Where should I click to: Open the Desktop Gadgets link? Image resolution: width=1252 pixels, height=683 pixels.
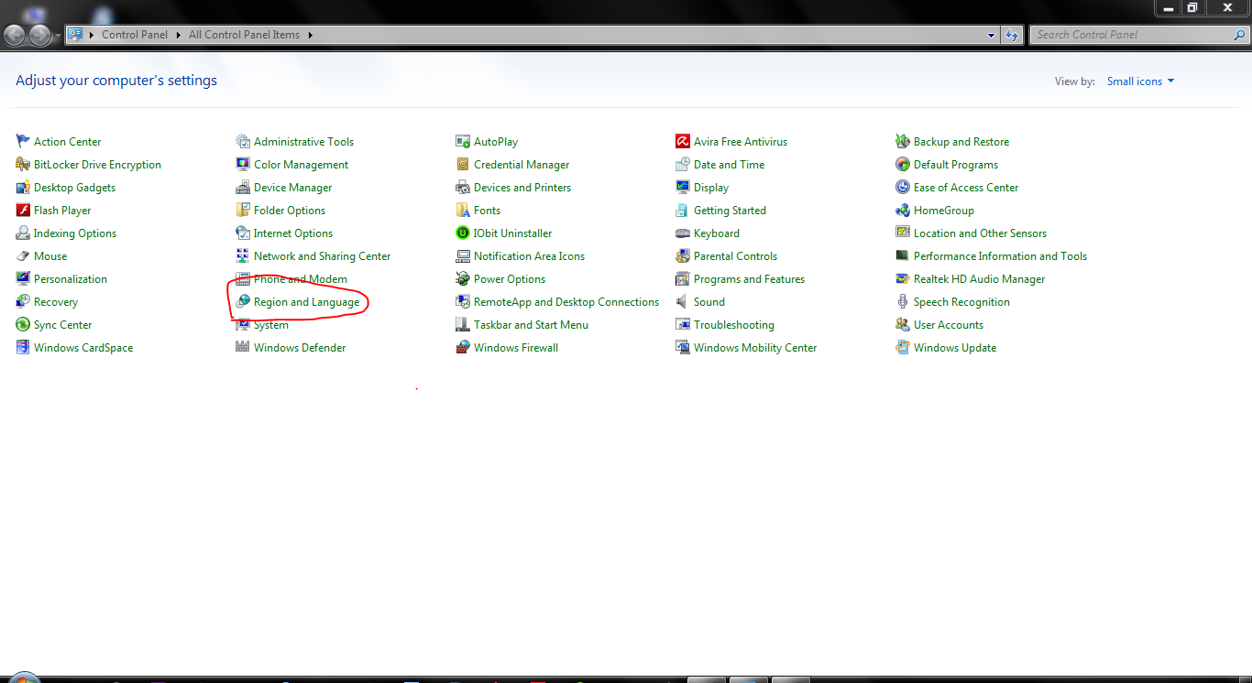[x=74, y=187]
